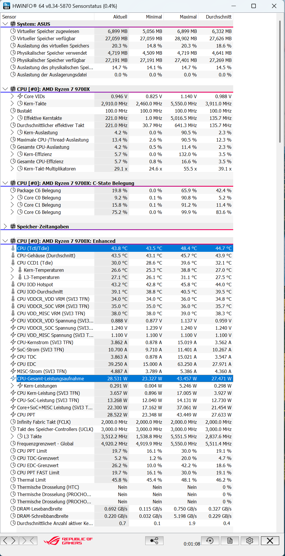The height and width of the screenshot is (556, 285).
Task: Click the logging start document icon
Action: click(230, 540)
